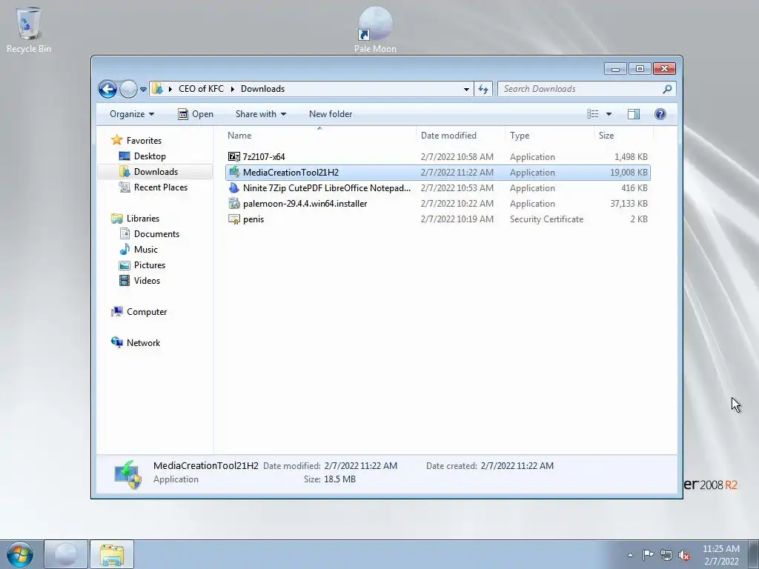Select 7z2107-x64 file name
Screen dimensions: 759x569
[264, 157]
